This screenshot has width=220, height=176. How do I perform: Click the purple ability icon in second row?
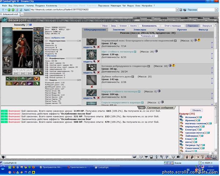pyautogui.click(x=30, y=84)
